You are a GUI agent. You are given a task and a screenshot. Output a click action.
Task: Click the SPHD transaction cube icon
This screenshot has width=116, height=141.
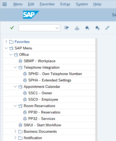[x=25, y=74]
